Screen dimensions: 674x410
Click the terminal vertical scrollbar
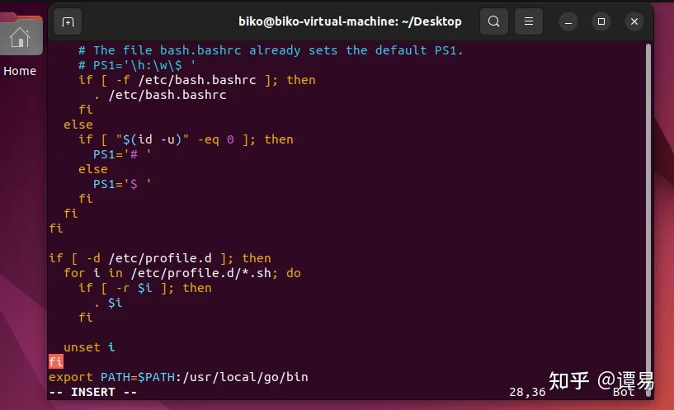(x=648, y=219)
